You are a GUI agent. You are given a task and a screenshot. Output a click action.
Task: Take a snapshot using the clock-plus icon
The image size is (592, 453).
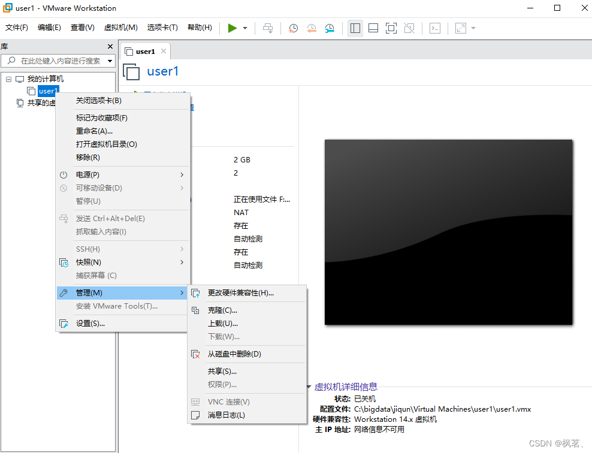[x=294, y=28]
